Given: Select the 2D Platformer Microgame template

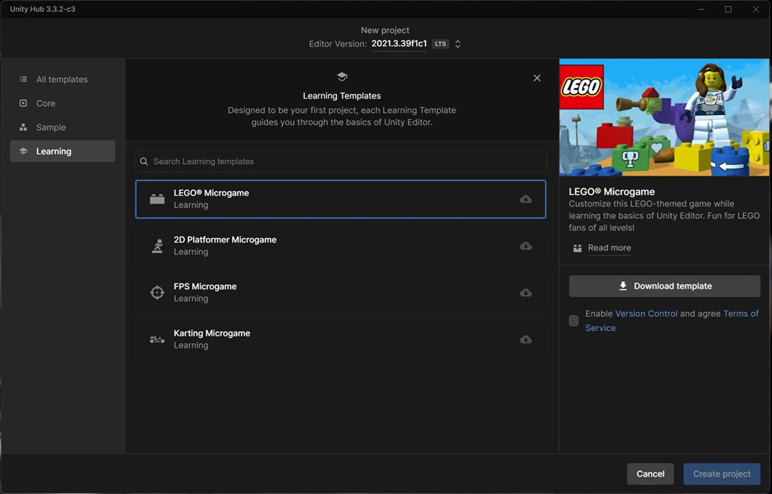Looking at the screenshot, I should click(340, 246).
